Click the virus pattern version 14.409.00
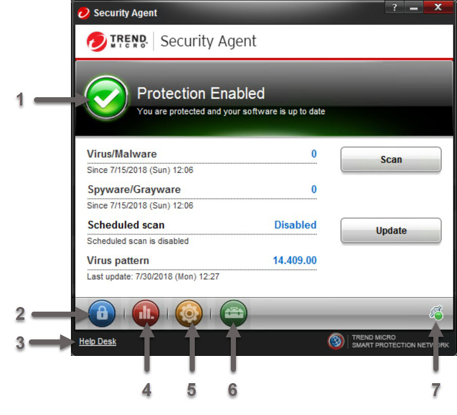 pyautogui.click(x=295, y=260)
